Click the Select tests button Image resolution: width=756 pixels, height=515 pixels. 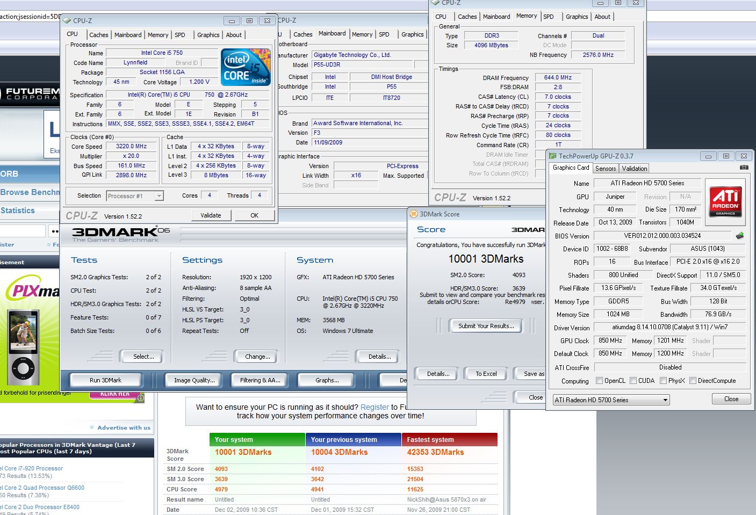pyautogui.click(x=143, y=357)
